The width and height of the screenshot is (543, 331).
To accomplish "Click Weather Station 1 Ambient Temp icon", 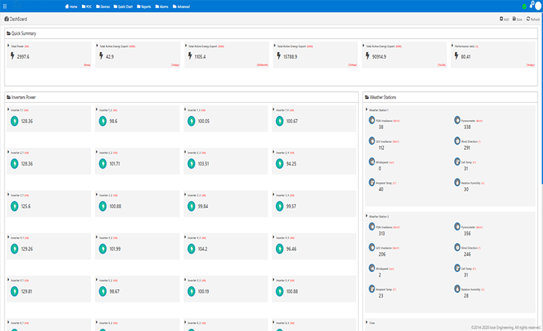I will pyautogui.click(x=371, y=182).
